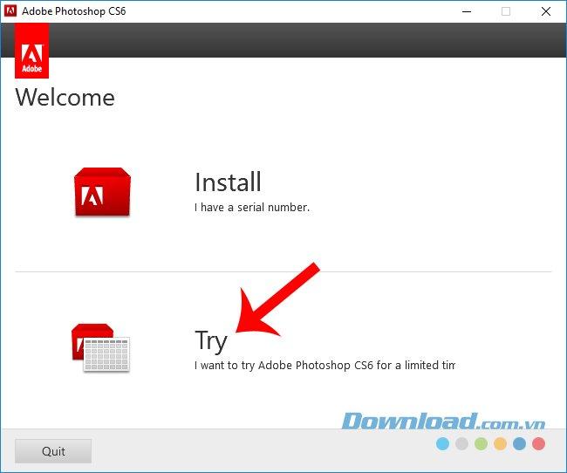This screenshot has width=567, height=473.
Task: Click the Welcome heading text
Action: pyautogui.click(x=65, y=97)
